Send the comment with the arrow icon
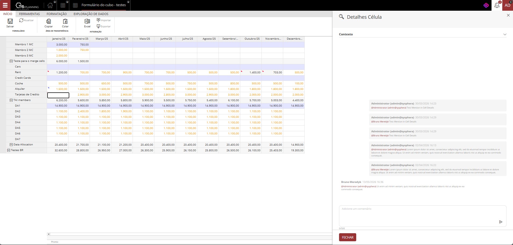This screenshot has height=245, width=513. [x=501, y=222]
